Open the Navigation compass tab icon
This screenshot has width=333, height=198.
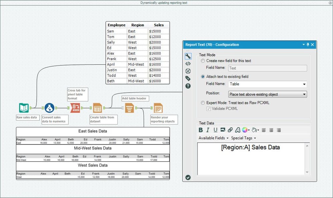click(x=188, y=71)
